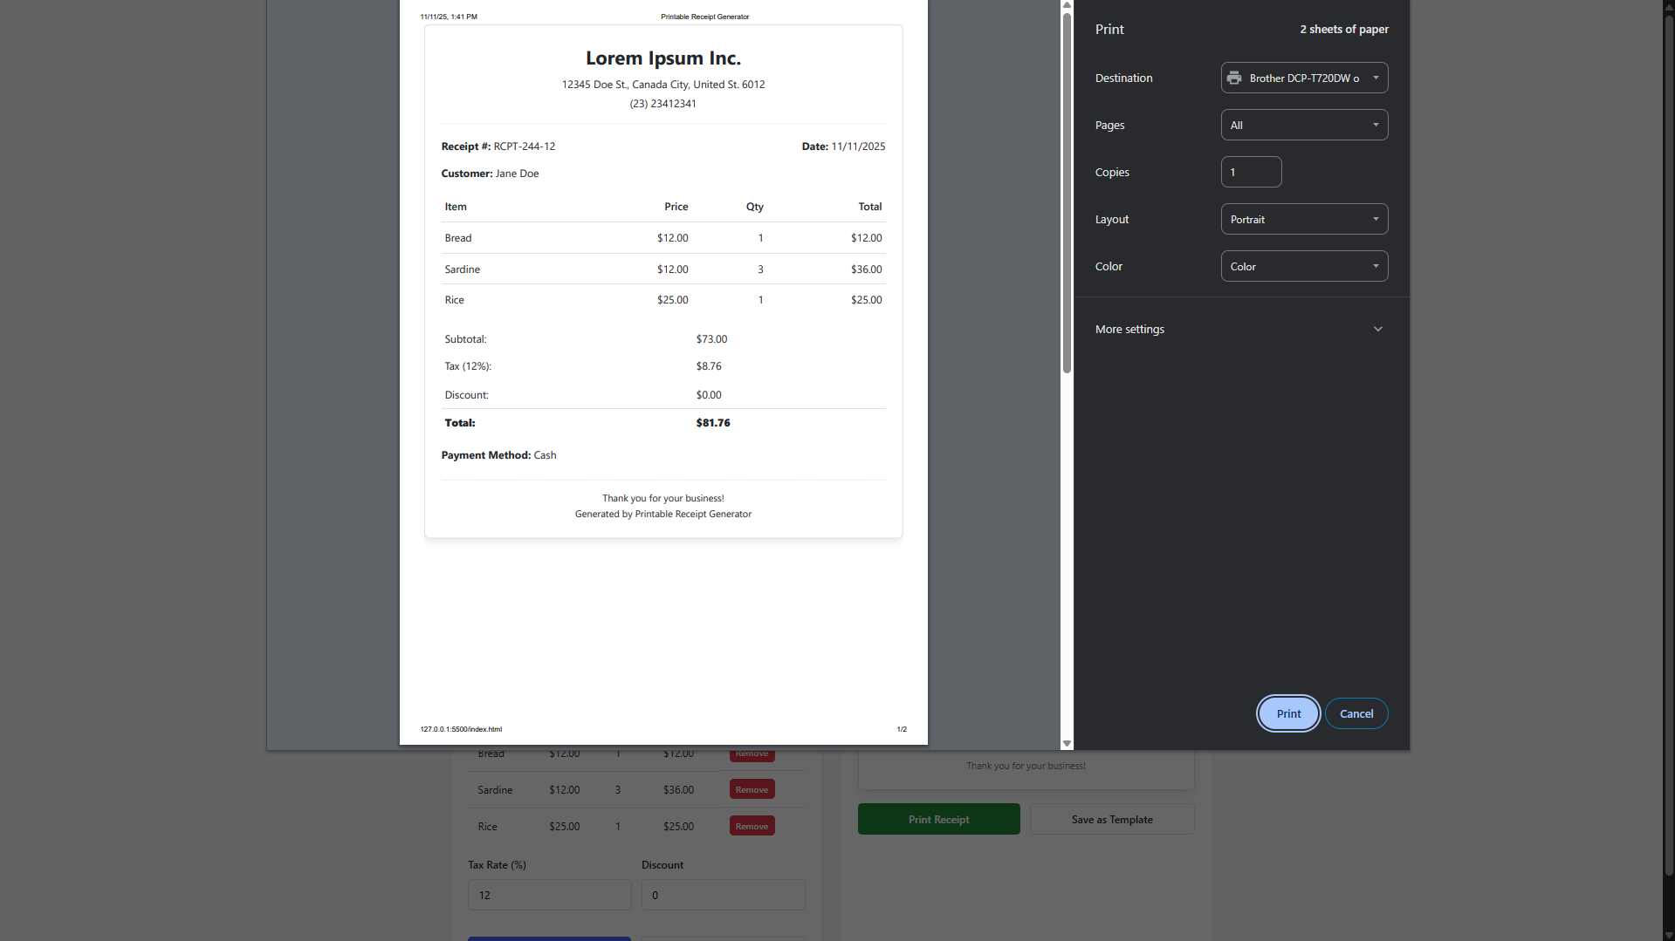The image size is (1675, 941).
Task: Click the Copies number field
Action: pyautogui.click(x=1250, y=172)
